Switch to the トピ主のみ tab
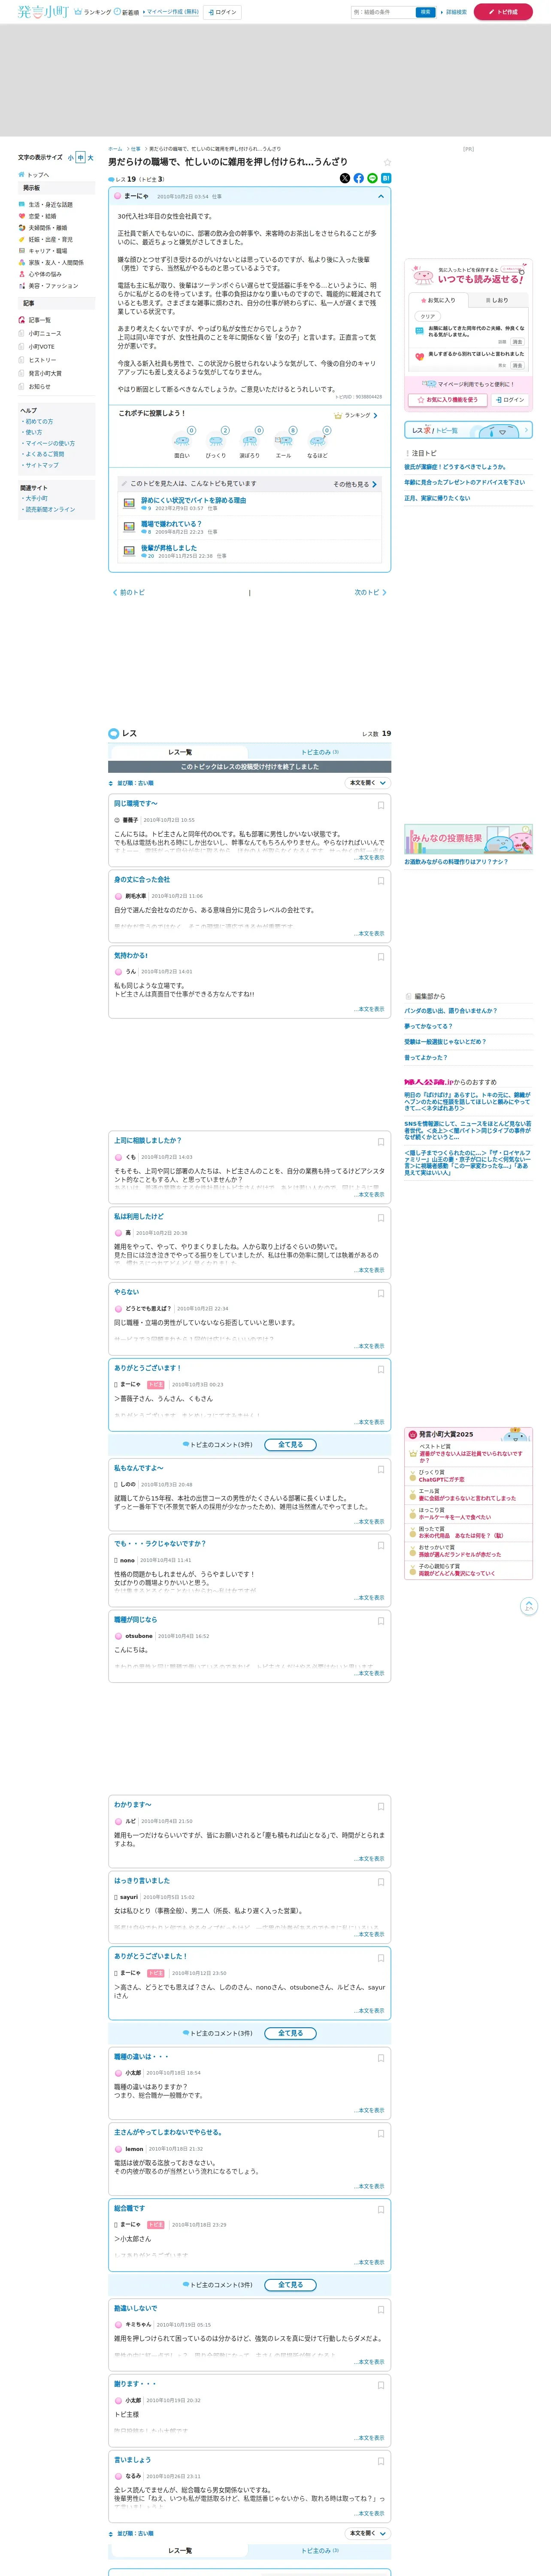 pos(320,752)
